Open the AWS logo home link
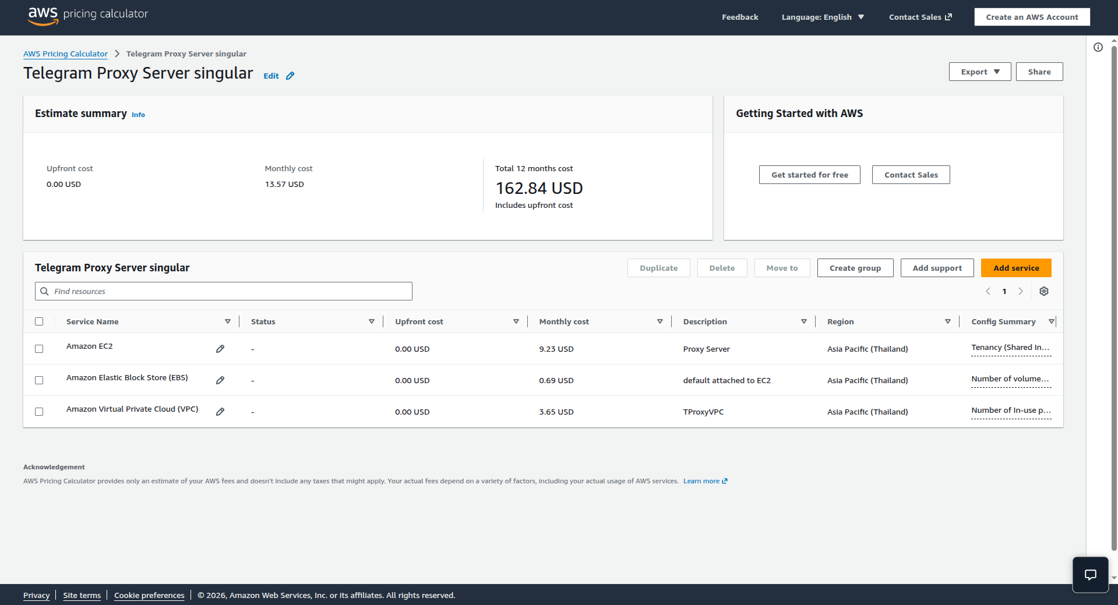This screenshot has width=1118, height=605. (43, 16)
